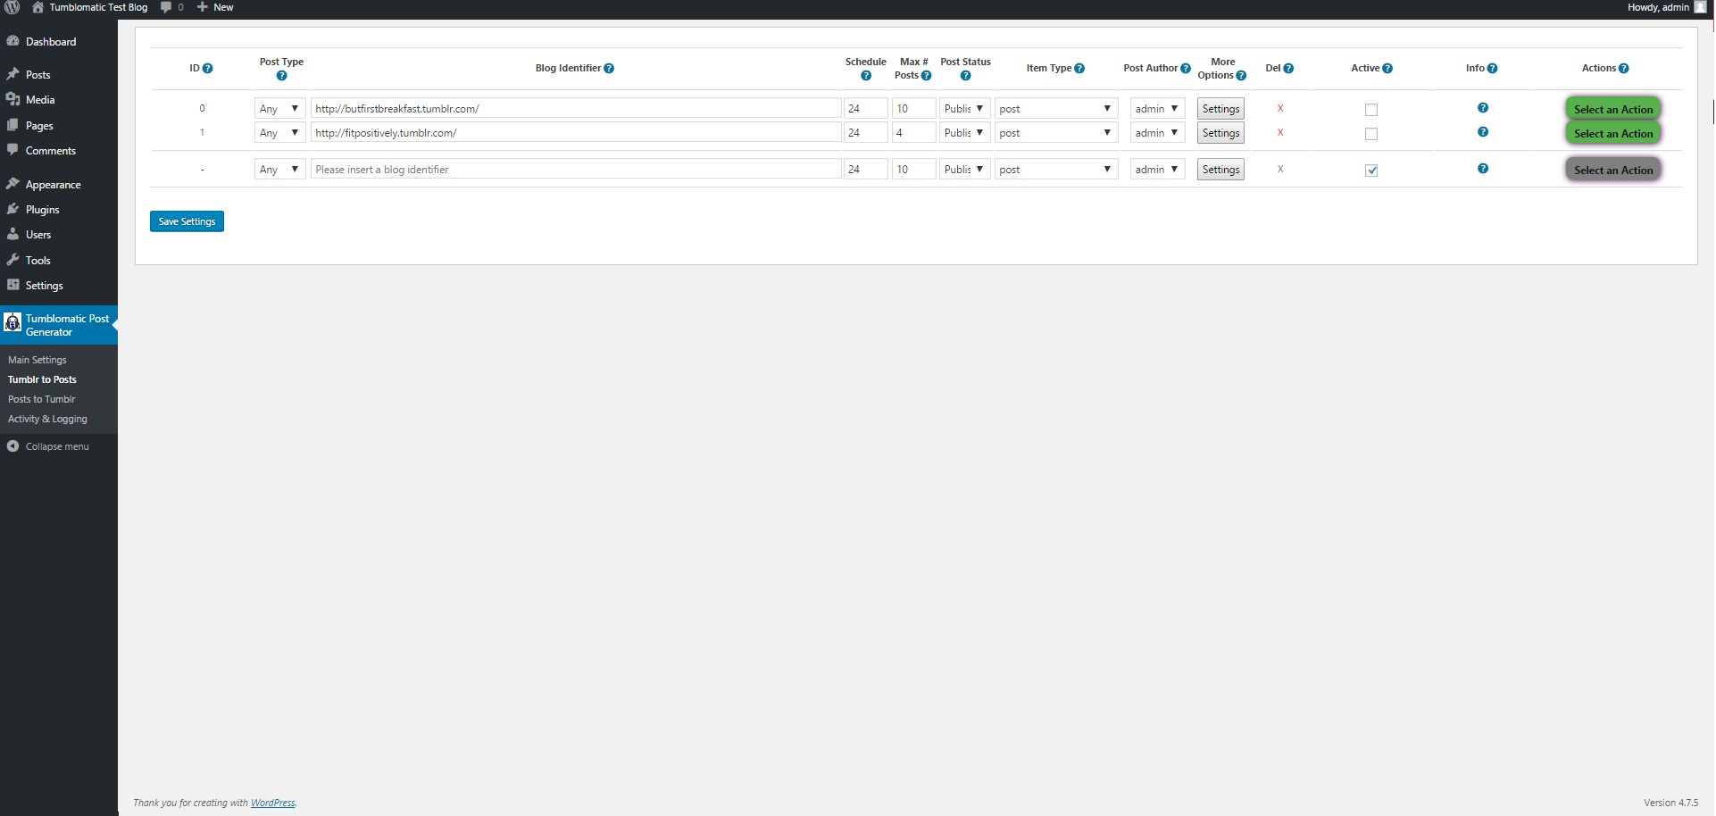Viewport: 1716px width, 816px height.
Task: Click the butfirstbreakfast blog identifier field
Action: 576,109
